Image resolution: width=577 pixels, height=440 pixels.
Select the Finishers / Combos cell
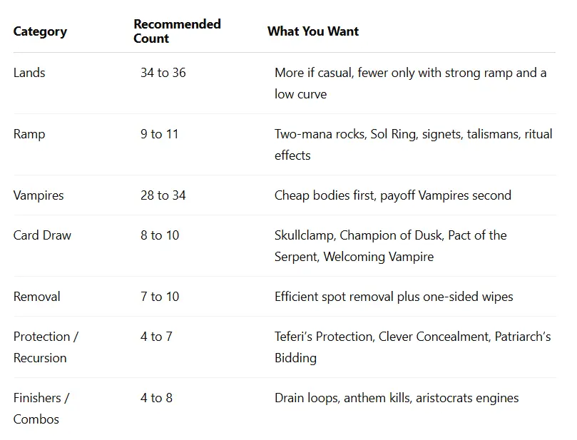click(x=41, y=409)
